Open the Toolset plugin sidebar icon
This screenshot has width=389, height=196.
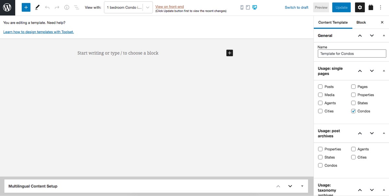(371, 7)
